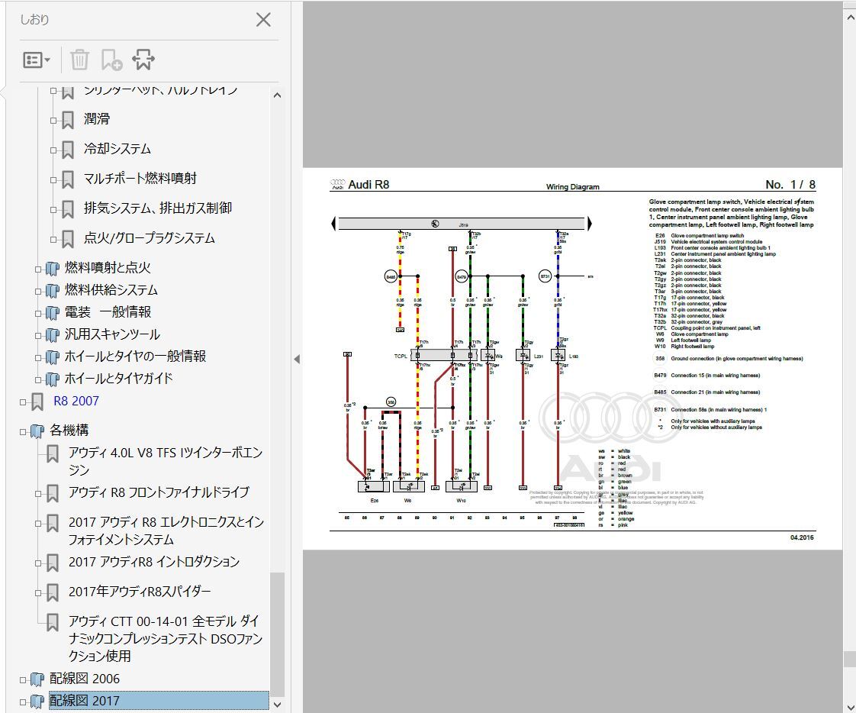The image size is (856, 713).
Task: Click the 配線図 2006 bookmark icon
Action: tap(37, 679)
